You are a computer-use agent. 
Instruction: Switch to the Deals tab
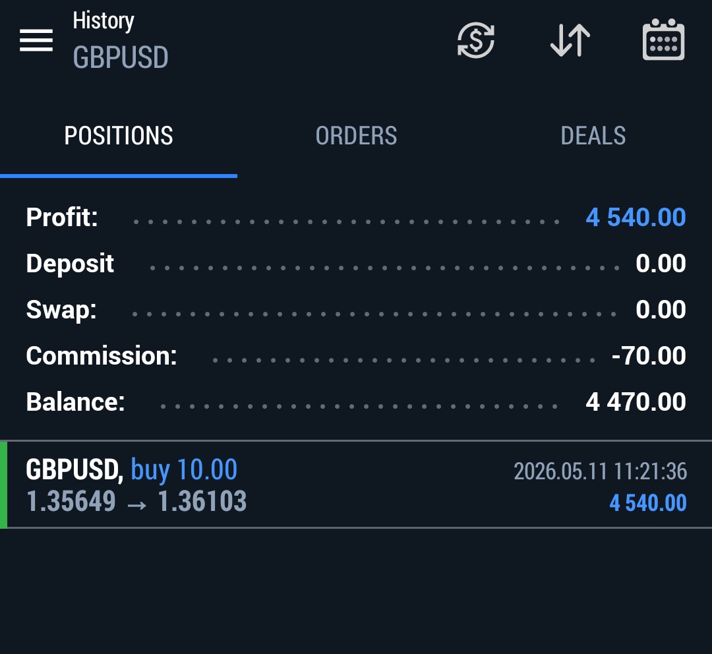click(593, 136)
